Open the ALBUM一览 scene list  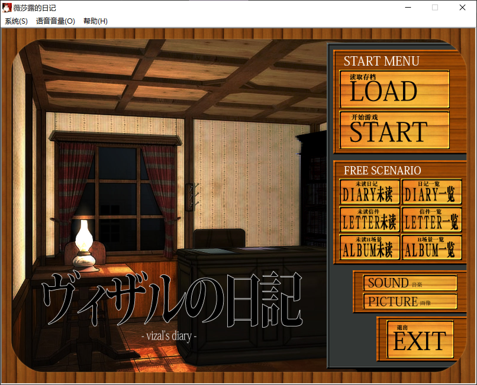(431, 247)
